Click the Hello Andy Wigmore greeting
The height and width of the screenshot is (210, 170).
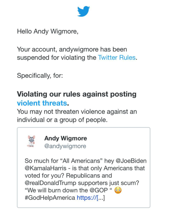point(48,31)
